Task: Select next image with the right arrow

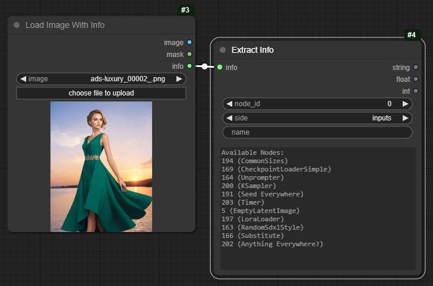Action: pyautogui.click(x=179, y=79)
